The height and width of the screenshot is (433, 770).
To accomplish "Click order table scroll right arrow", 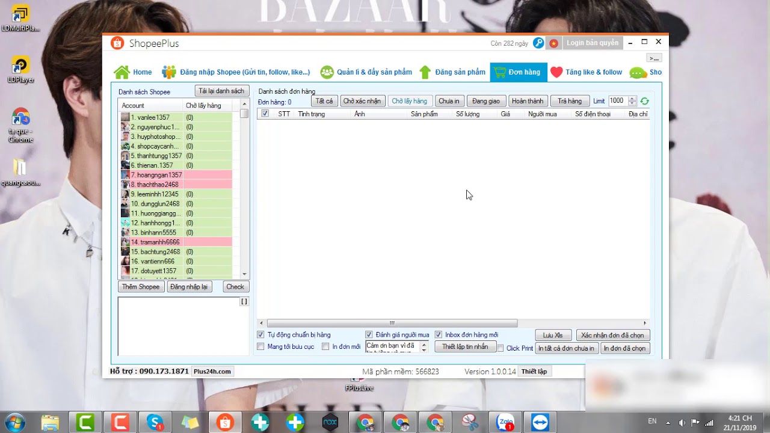I will pyautogui.click(x=645, y=323).
